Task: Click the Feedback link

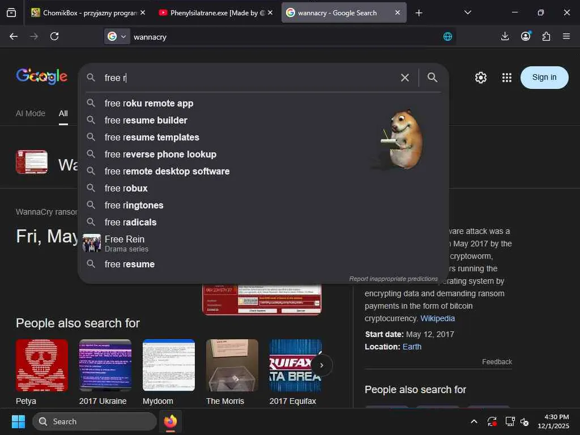Action: [497, 362]
